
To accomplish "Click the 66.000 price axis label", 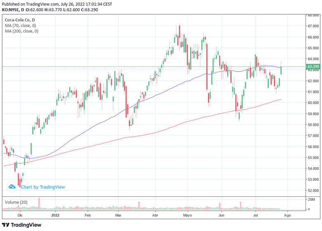I will point(313,37).
